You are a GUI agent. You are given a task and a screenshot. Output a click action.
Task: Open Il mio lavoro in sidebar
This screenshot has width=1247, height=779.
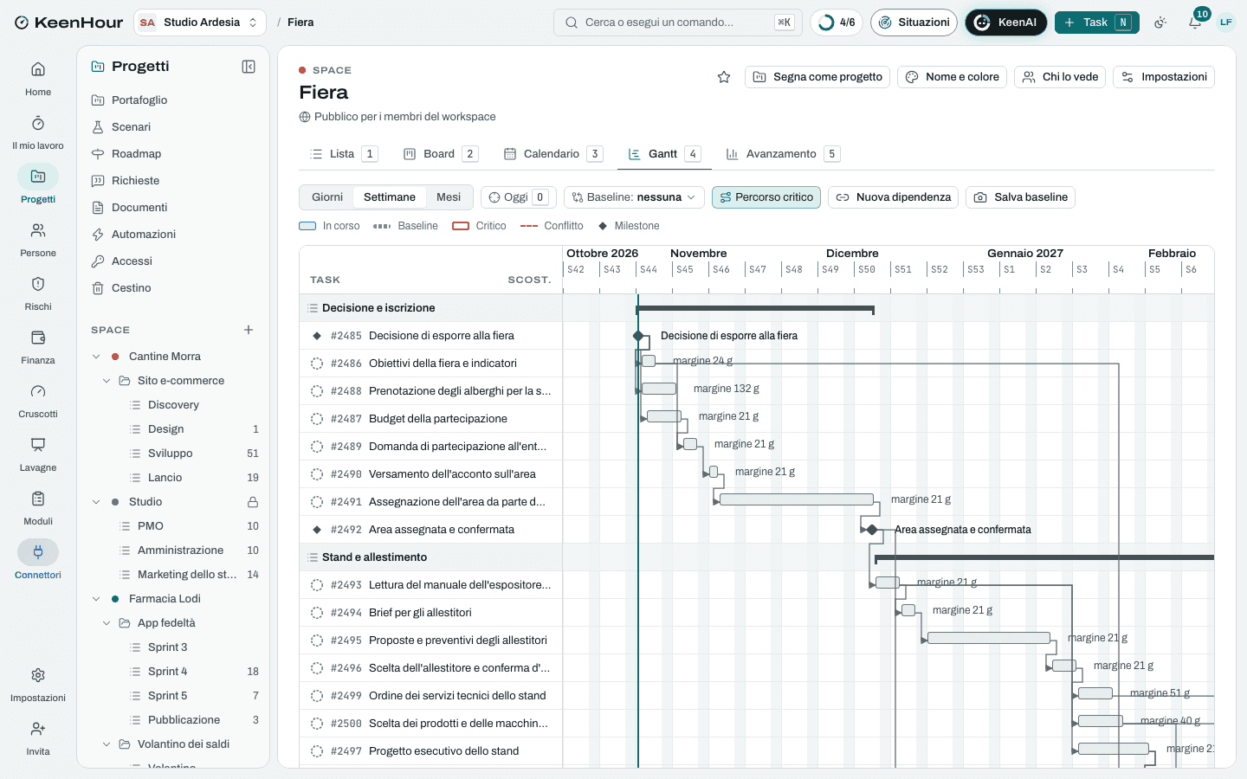(x=38, y=123)
